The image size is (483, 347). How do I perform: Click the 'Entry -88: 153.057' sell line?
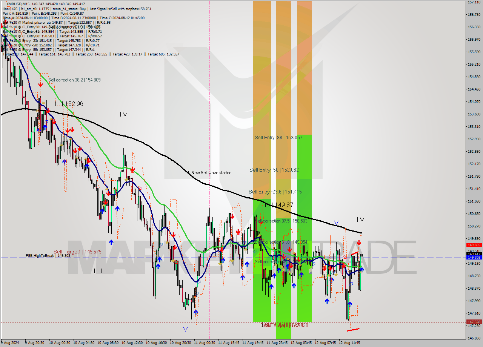(x=48, y=49)
